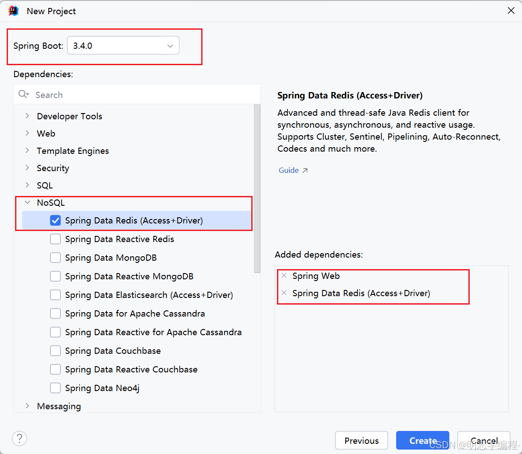
Task: Click the search magnifier icon
Action: pyautogui.click(x=23, y=94)
